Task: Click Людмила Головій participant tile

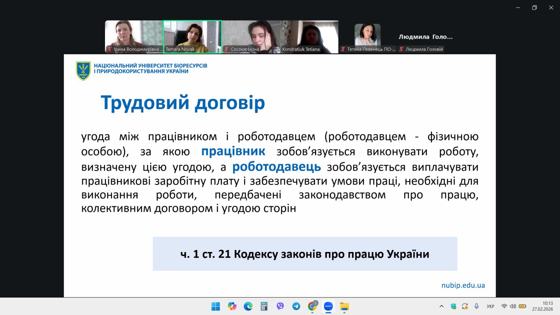Action: click(426, 37)
